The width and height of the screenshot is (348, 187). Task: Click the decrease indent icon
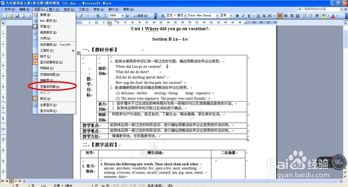(x=317, y=16)
